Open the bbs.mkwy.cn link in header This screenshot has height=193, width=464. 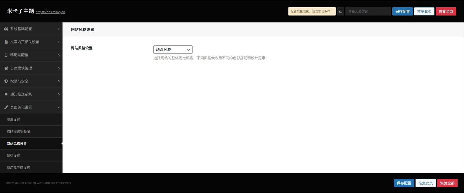(50, 12)
